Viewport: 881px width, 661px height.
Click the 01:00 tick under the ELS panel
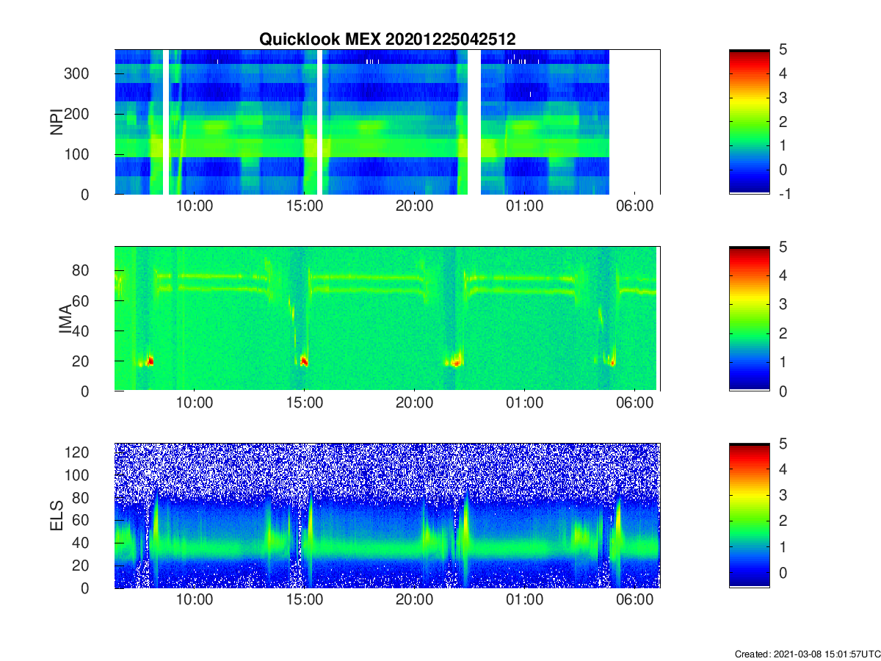pos(525,600)
